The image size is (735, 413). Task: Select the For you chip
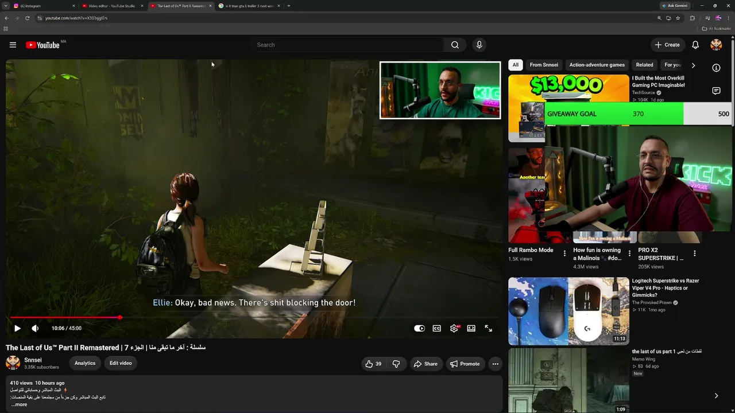click(x=673, y=65)
